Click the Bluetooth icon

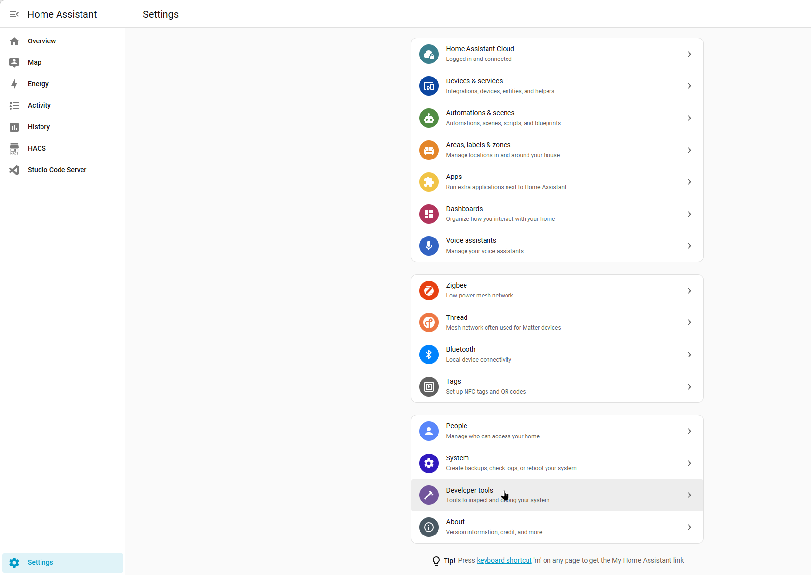[428, 355]
